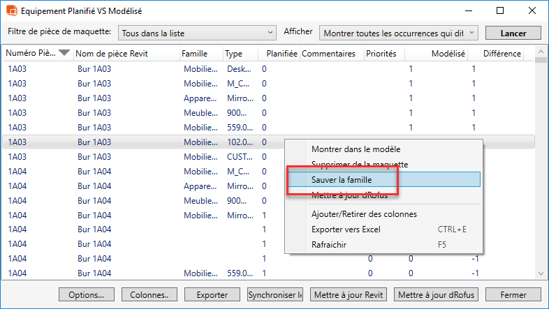Click the sort arrow on Numéro Pièce column
Image resolution: width=549 pixels, height=309 pixels.
(64, 53)
